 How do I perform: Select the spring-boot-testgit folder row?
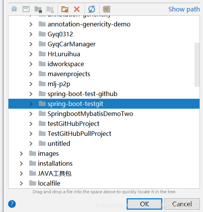point(104,104)
